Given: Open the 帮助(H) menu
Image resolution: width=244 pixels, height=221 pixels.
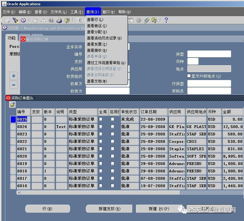Looking at the screenshot, I should (125, 12).
